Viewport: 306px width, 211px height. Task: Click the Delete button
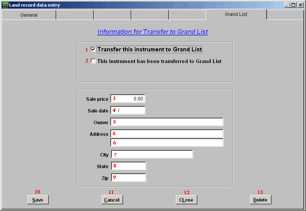(261, 200)
